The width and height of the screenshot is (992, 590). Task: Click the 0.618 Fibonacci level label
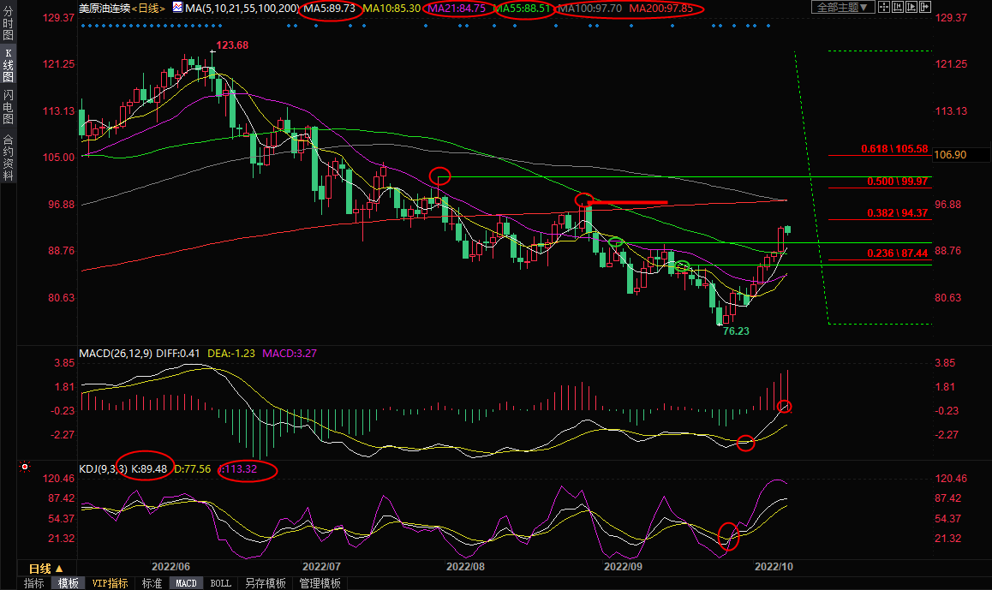[894, 149]
